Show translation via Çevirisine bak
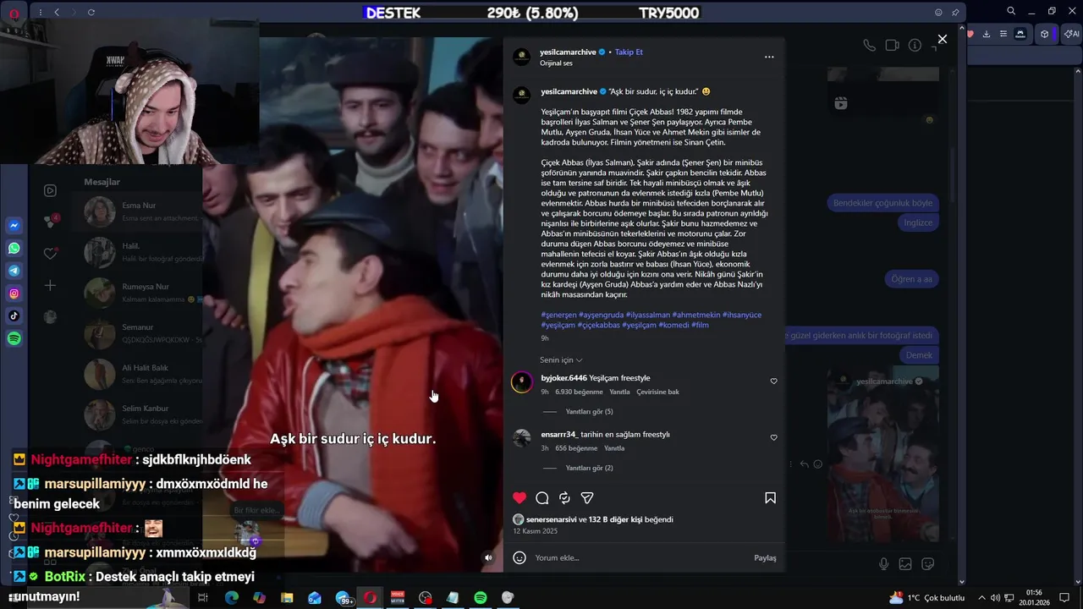 pos(657,392)
